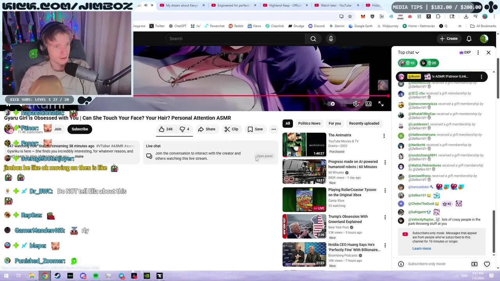Open the All Bookmarks folder
500x281 pixels.
tap(483, 26)
